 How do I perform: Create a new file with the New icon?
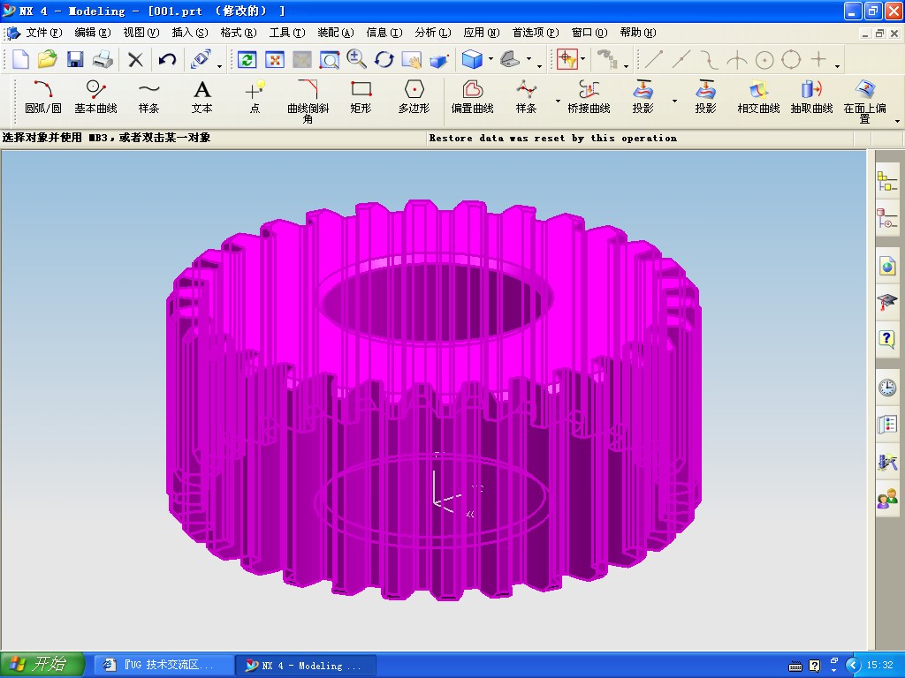(20, 59)
